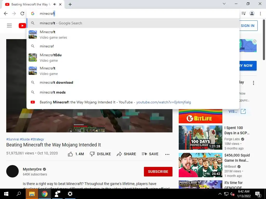Open the Windows Start menu
Screen dimensions: 266x199
click(6, 194)
